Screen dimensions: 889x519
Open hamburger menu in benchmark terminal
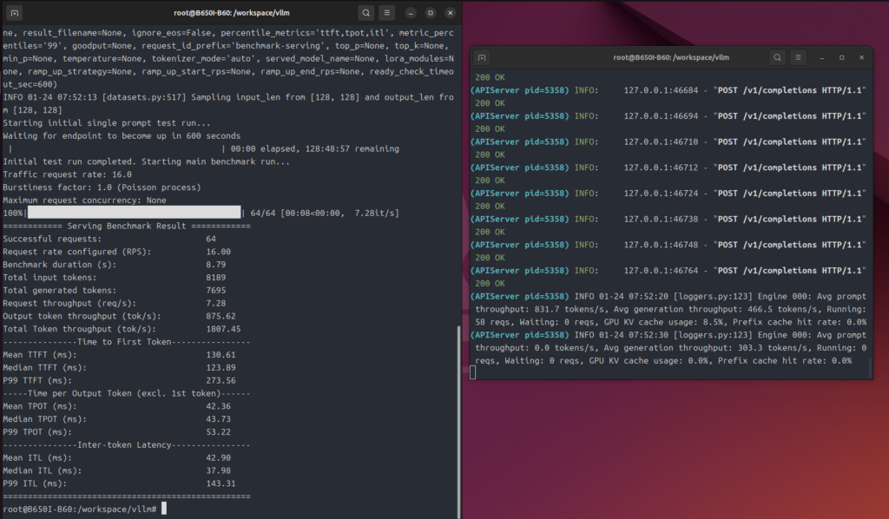[387, 13]
